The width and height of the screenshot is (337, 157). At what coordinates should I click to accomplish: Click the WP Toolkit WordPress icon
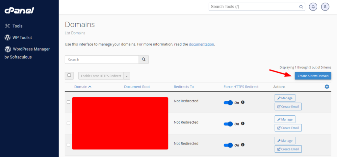(8, 38)
